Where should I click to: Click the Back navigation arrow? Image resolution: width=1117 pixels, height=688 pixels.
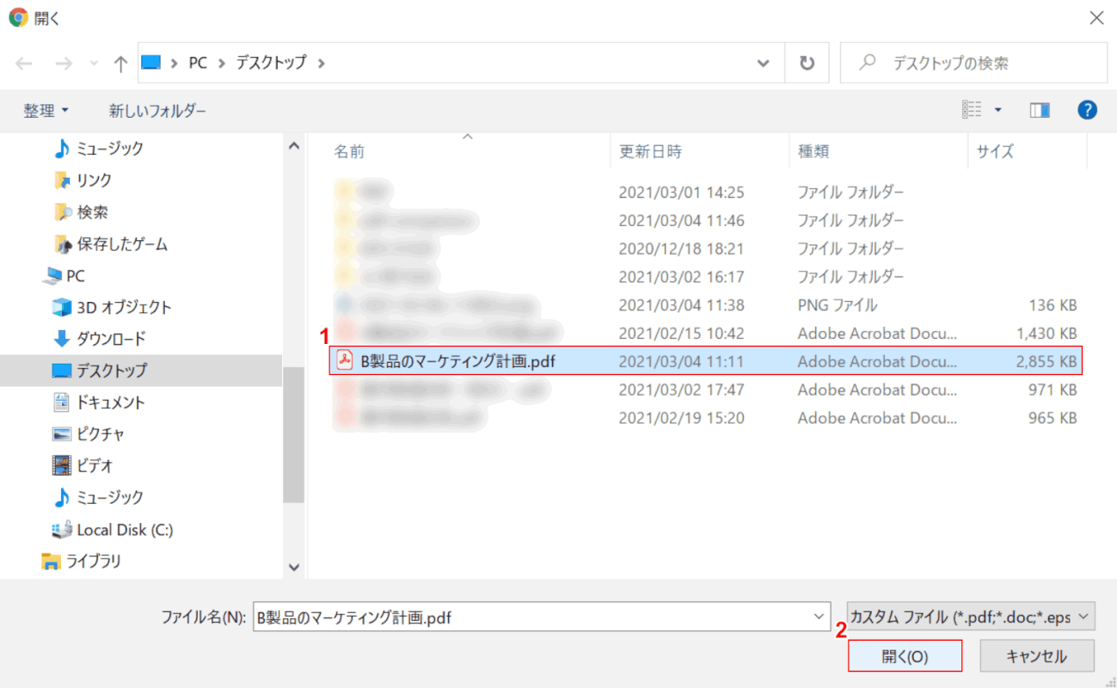pyautogui.click(x=24, y=64)
